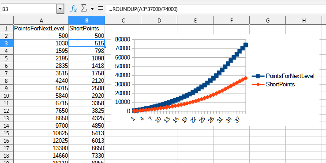Select column C header
This screenshot has width=326, height=163.
tap(123, 20)
